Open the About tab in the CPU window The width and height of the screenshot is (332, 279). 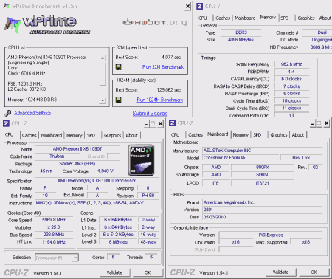(x=132, y=135)
